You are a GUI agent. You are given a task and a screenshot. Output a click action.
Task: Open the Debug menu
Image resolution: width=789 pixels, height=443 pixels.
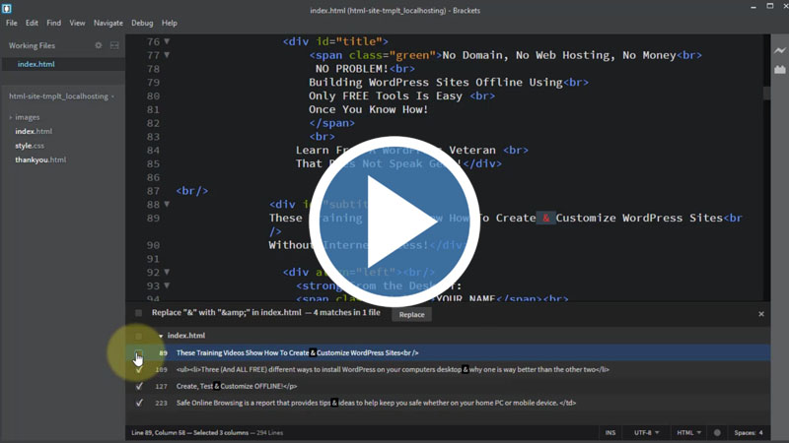(x=142, y=23)
